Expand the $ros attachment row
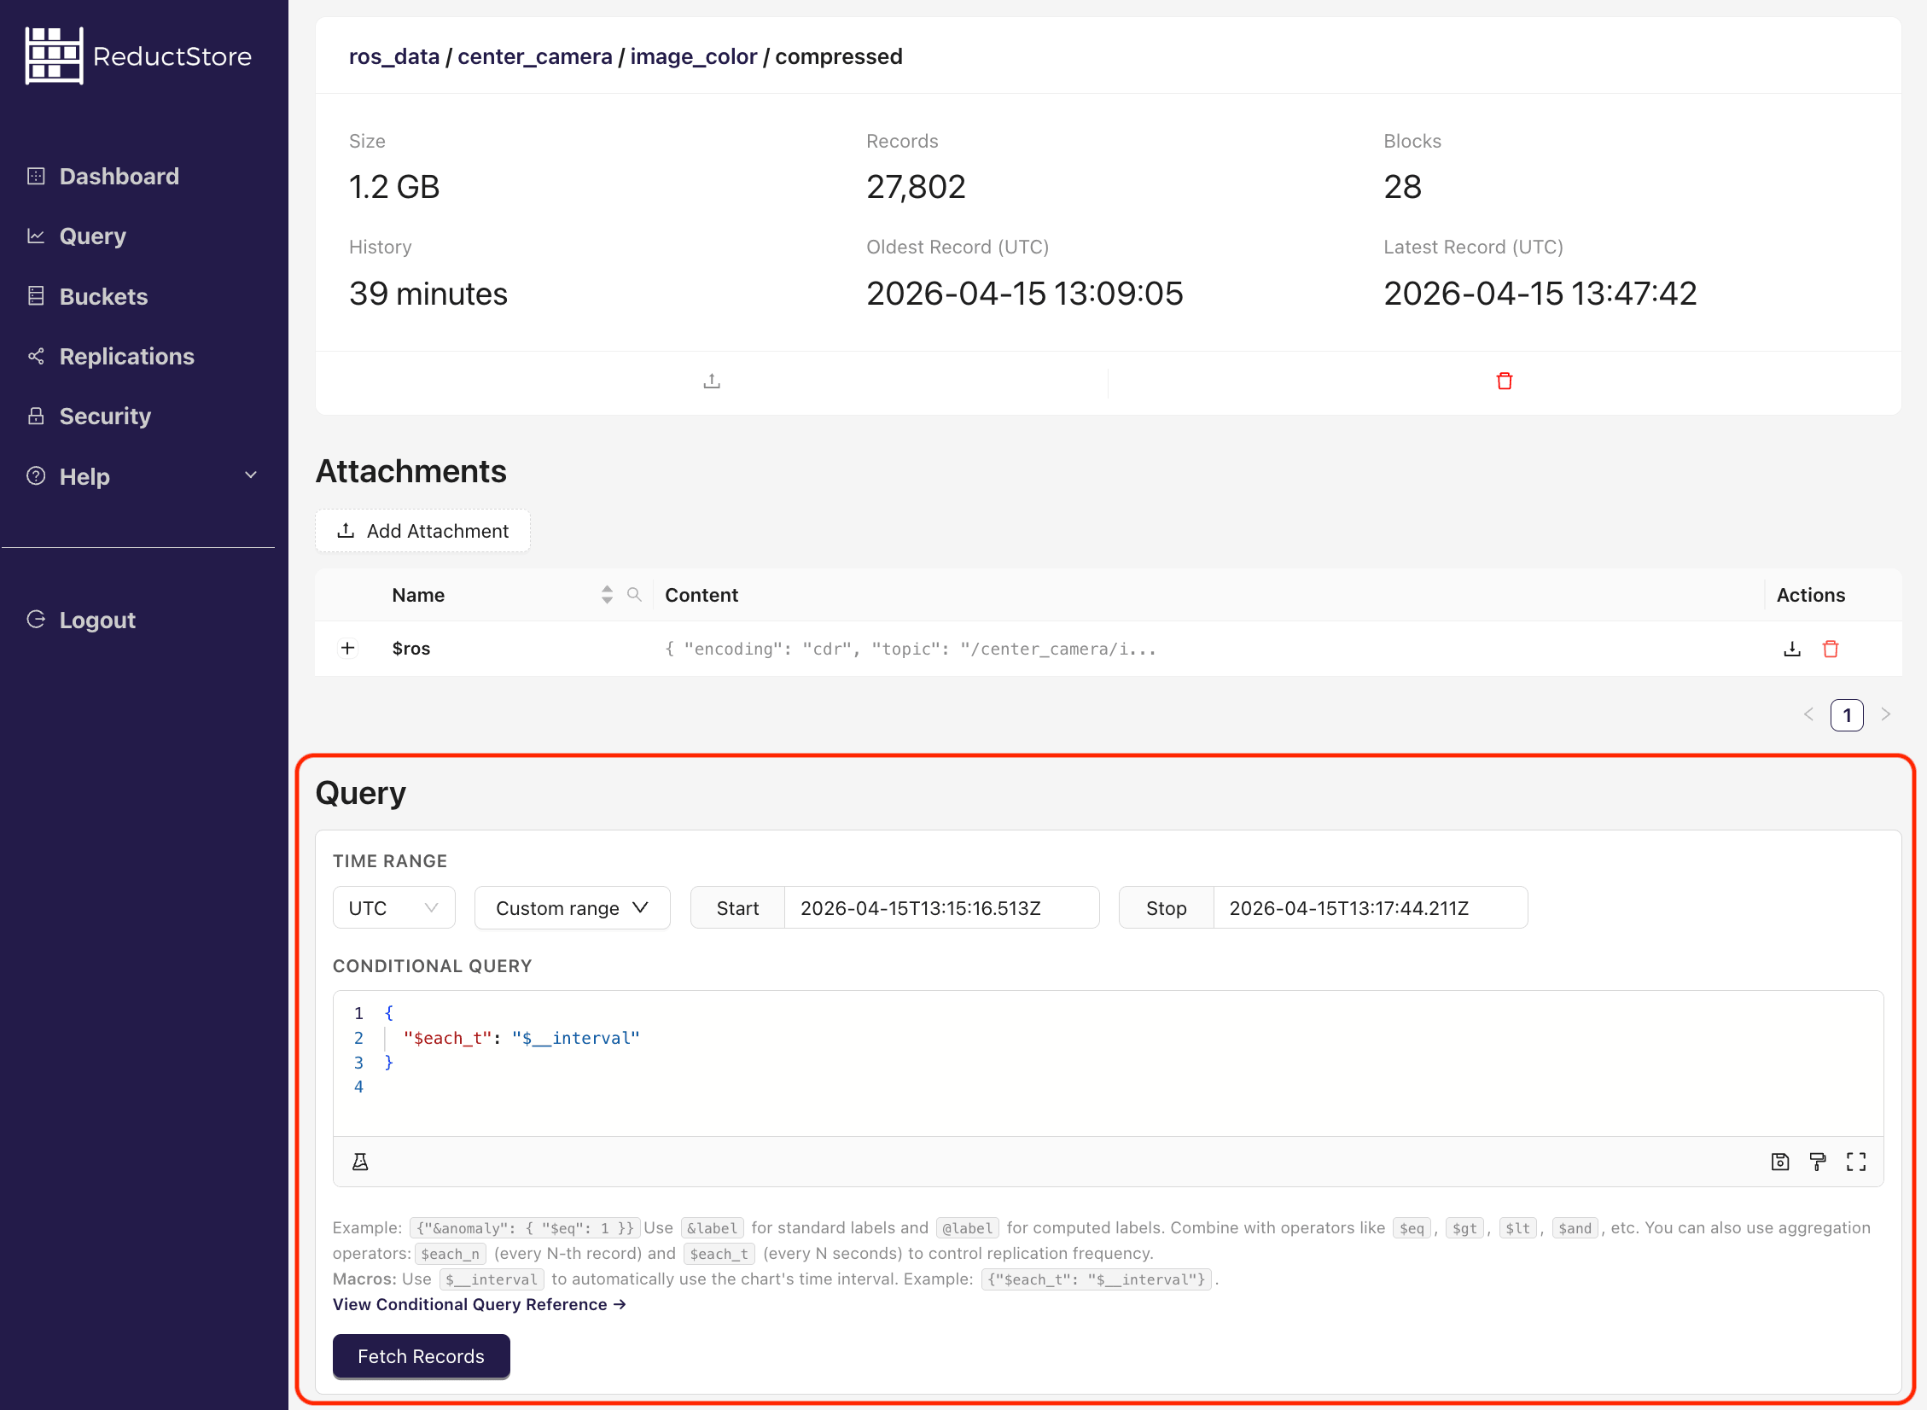Screen dimensions: 1927x1410 pos(347,648)
